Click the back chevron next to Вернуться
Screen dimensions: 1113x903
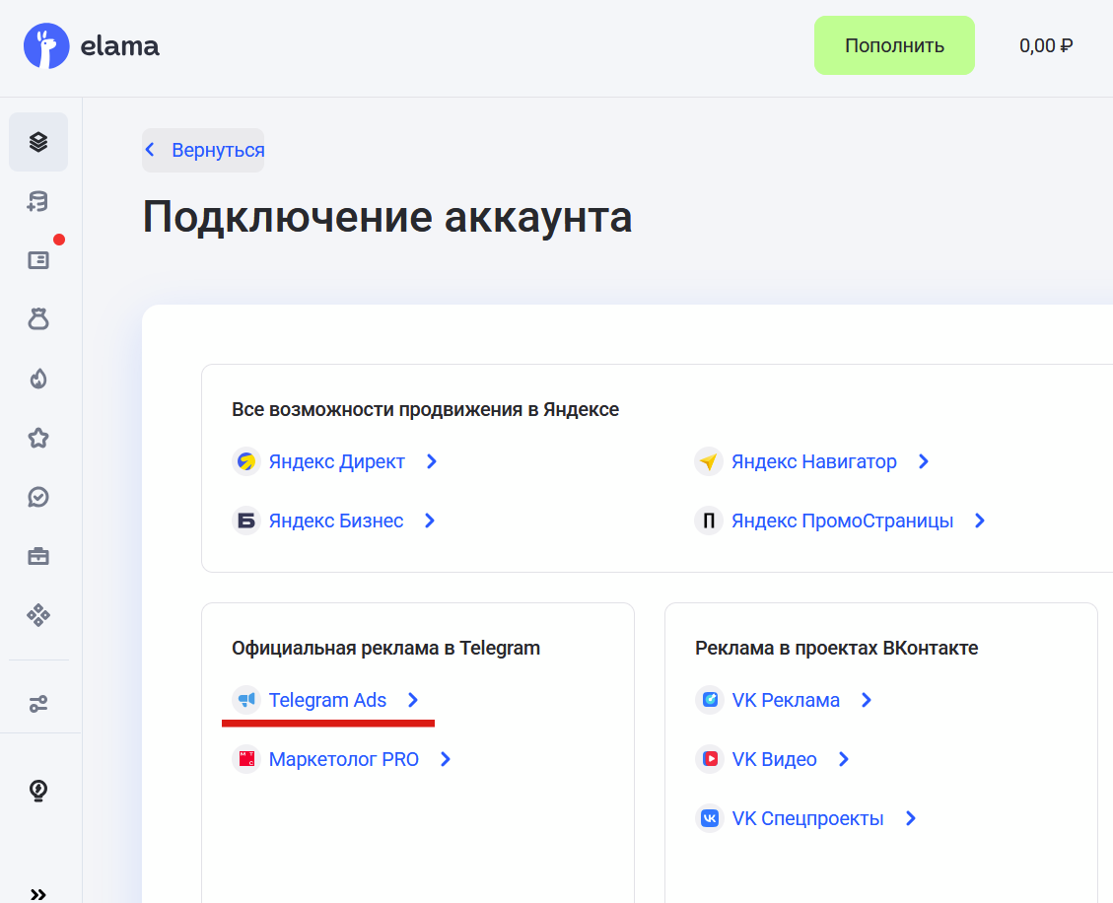150,149
